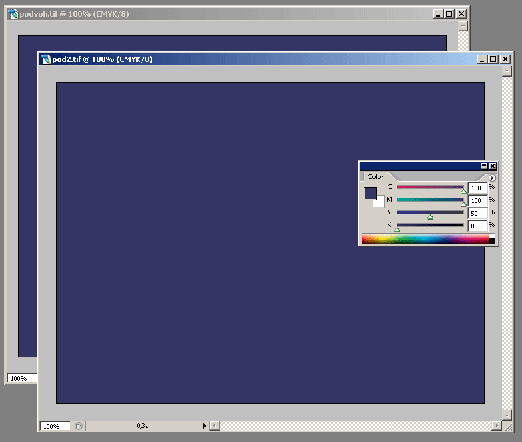
Task: Click the Y percentage field showing 50
Action: (x=477, y=213)
